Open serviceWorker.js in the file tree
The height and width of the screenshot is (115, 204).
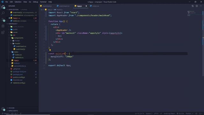tap(20, 66)
